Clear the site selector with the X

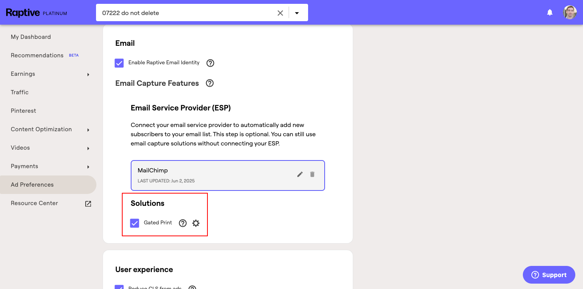[280, 13]
